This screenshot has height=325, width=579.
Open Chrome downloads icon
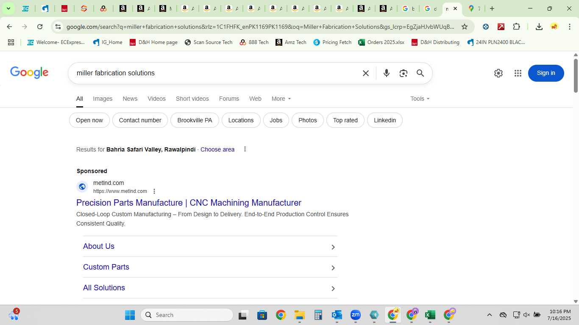point(539,27)
